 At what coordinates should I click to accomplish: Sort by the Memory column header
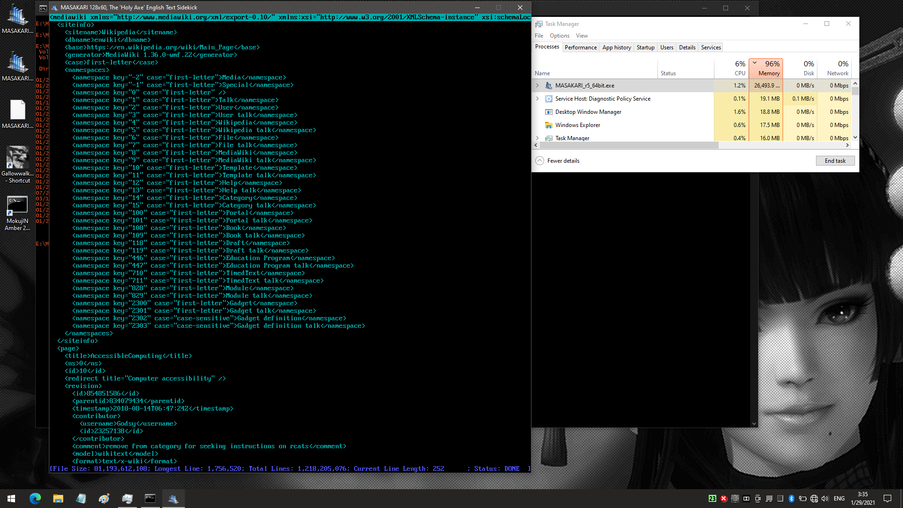[766, 68]
